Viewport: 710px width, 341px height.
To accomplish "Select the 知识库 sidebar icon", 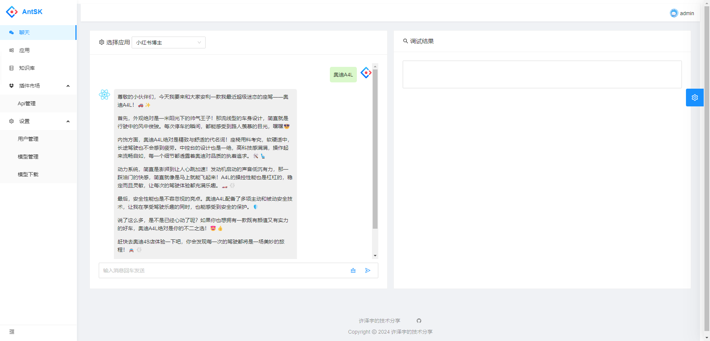I will pos(11,68).
